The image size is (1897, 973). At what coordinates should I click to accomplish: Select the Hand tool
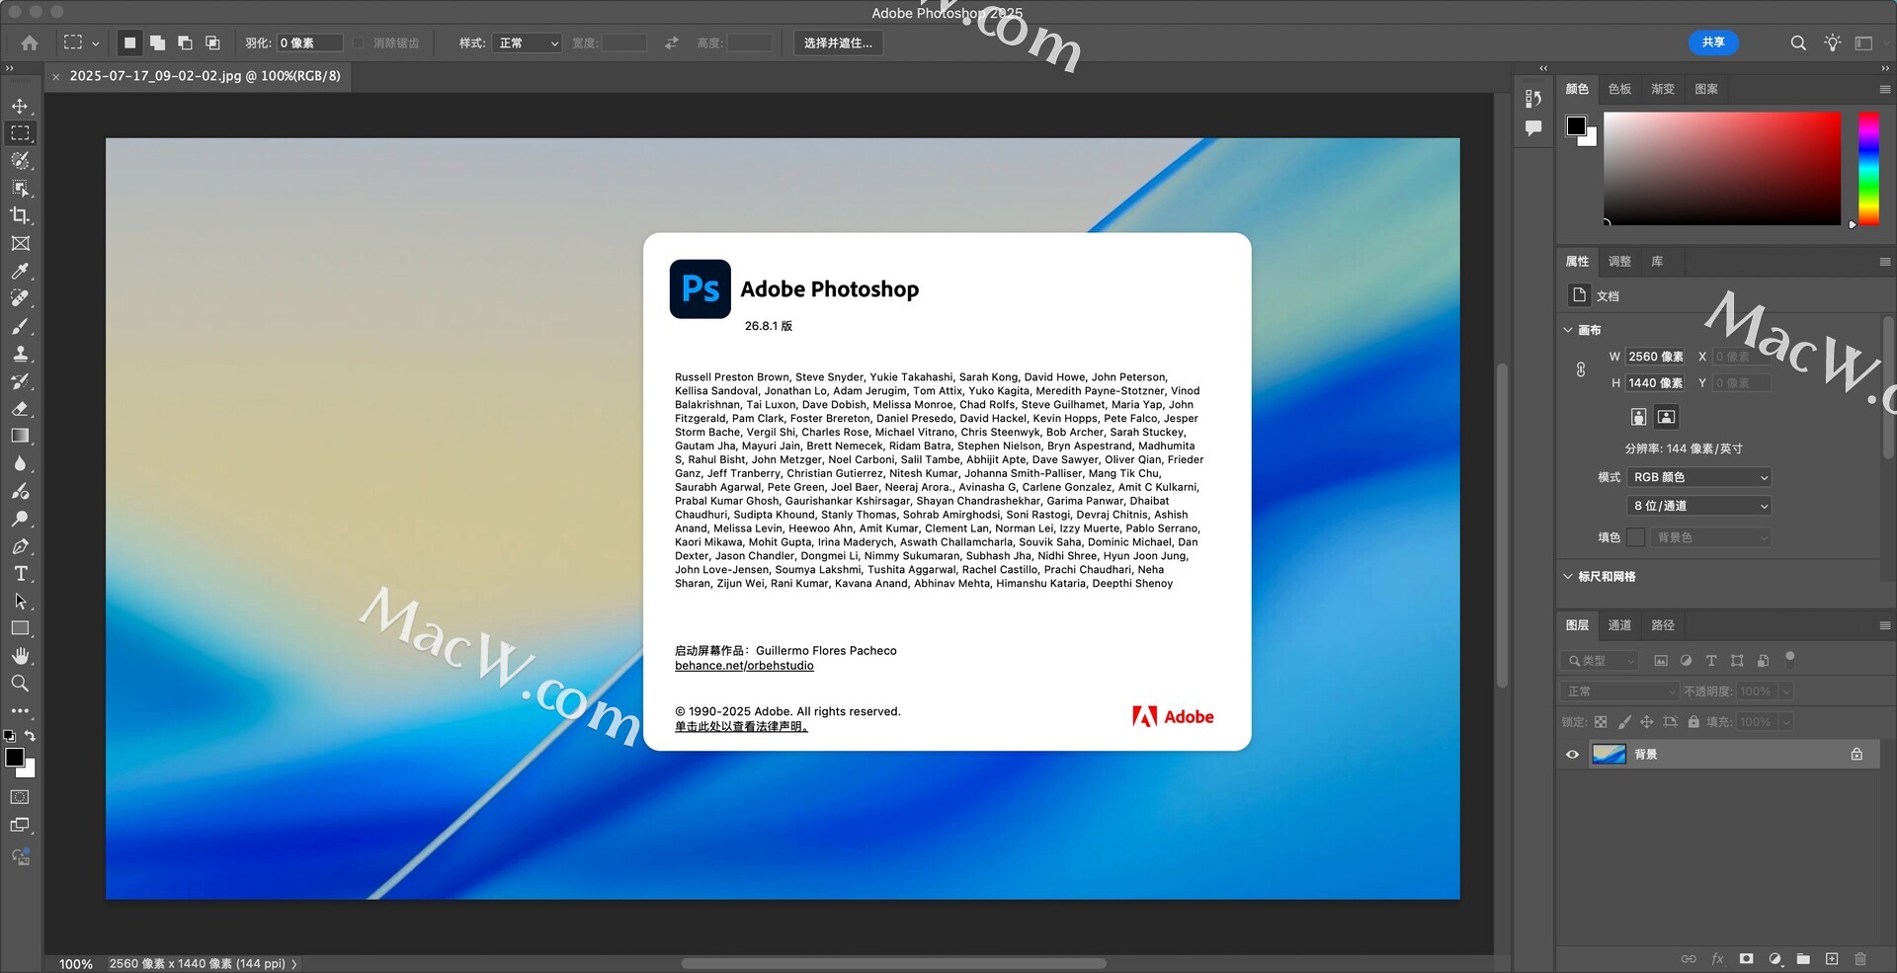click(20, 656)
